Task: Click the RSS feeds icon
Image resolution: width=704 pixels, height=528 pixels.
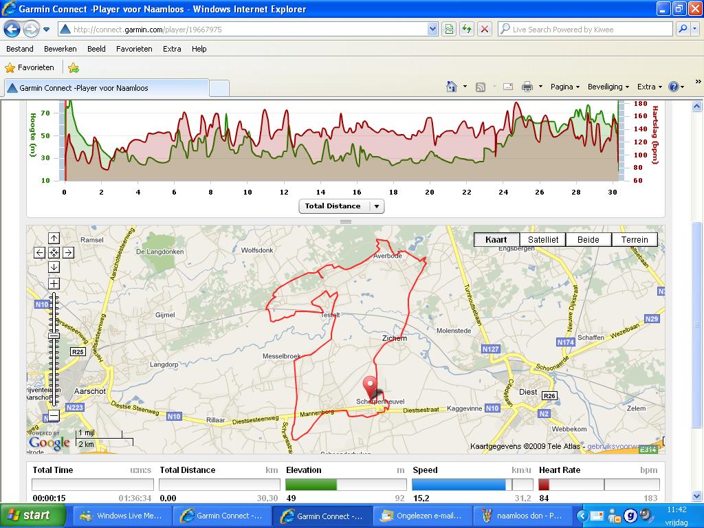Action: pyautogui.click(x=481, y=87)
